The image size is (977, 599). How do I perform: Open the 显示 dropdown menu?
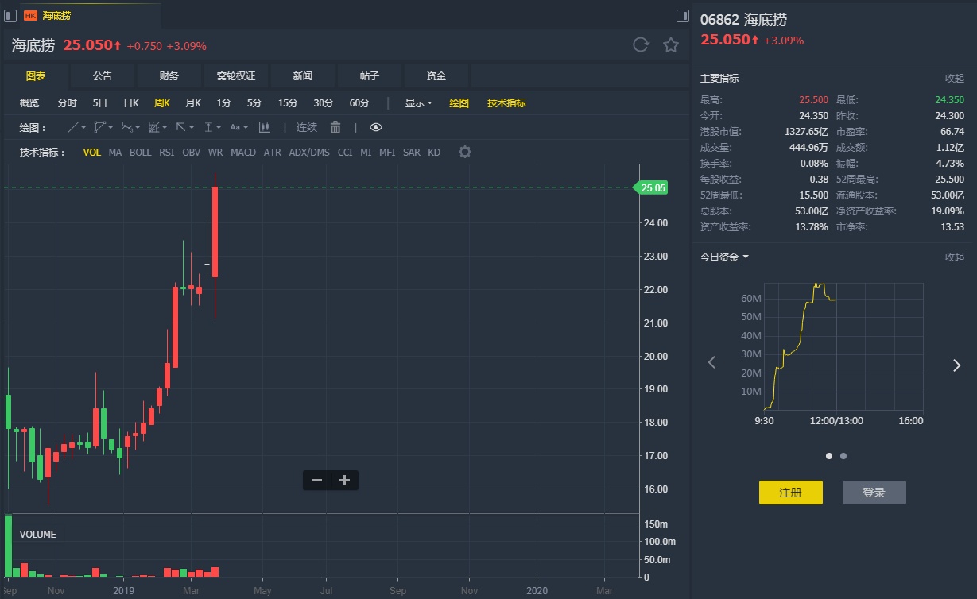[x=418, y=102]
